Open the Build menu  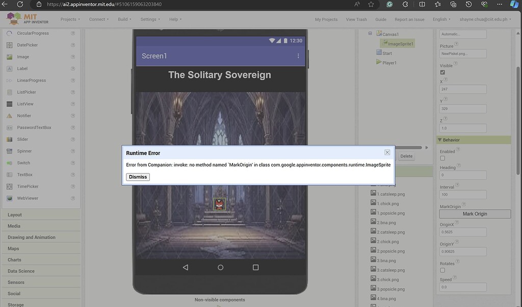(x=122, y=19)
